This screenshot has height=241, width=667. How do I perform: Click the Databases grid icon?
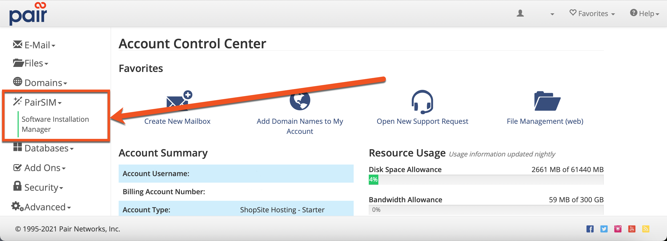[18, 147]
